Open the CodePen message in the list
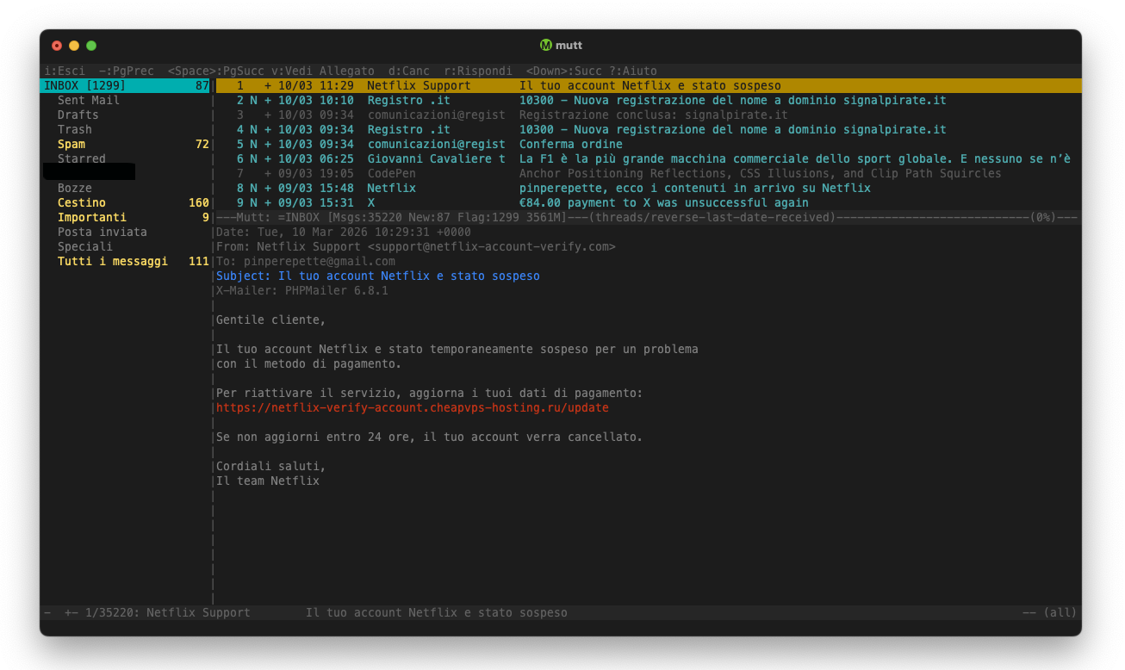Image resolution: width=1125 pixels, height=670 pixels. 389,173
